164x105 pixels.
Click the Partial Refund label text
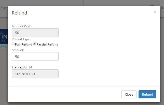[47, 44]
